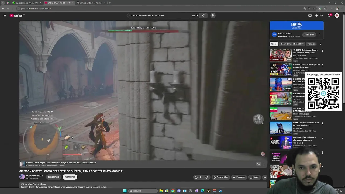Open the YouTube hamburger guide menu

(5, 16)
